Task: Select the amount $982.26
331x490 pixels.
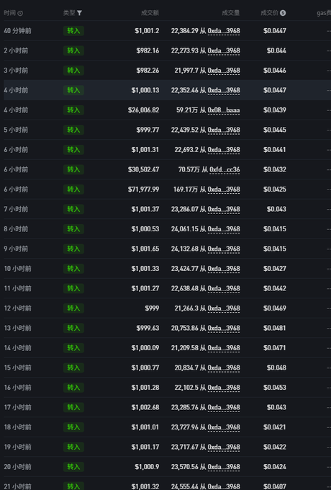Action: (x=148, y=71)
